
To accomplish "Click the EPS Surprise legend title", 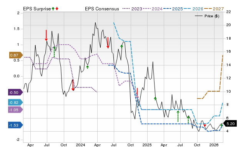I will [37, 9].
